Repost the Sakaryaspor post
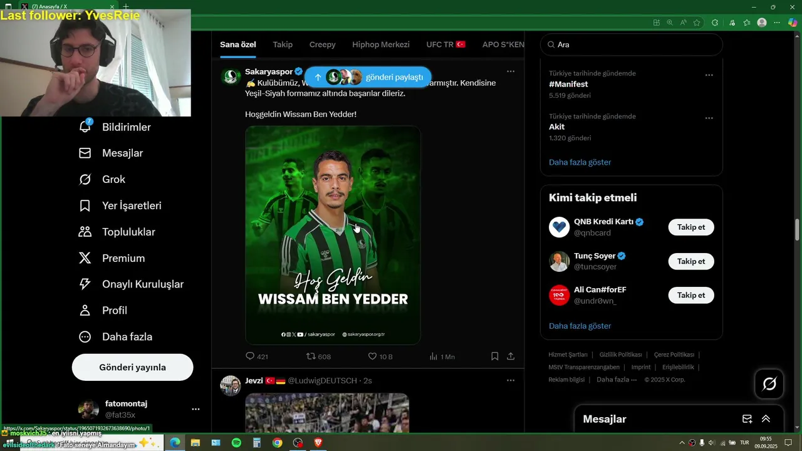This screenshot has width=802, height=451. 311,356
